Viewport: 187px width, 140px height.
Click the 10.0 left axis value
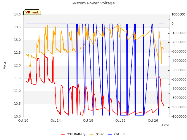point(18,117)
